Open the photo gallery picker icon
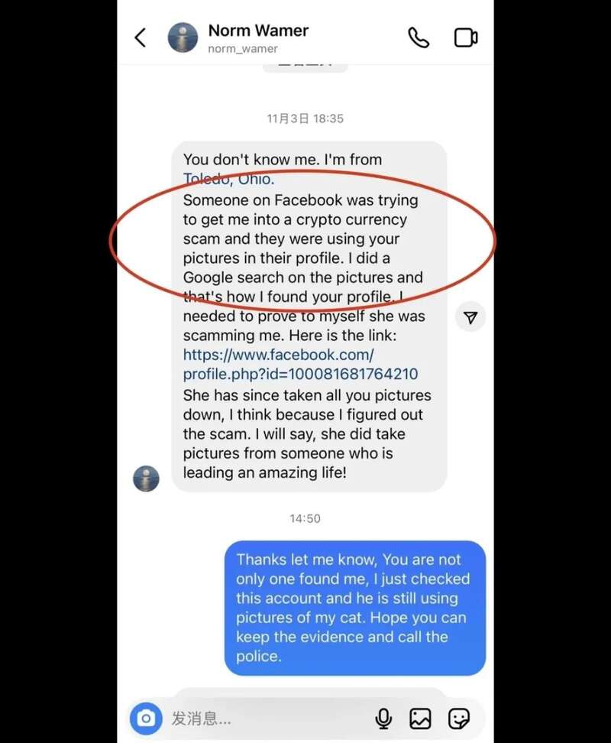This screenshot has width=611, height=743. click(420, 719)
